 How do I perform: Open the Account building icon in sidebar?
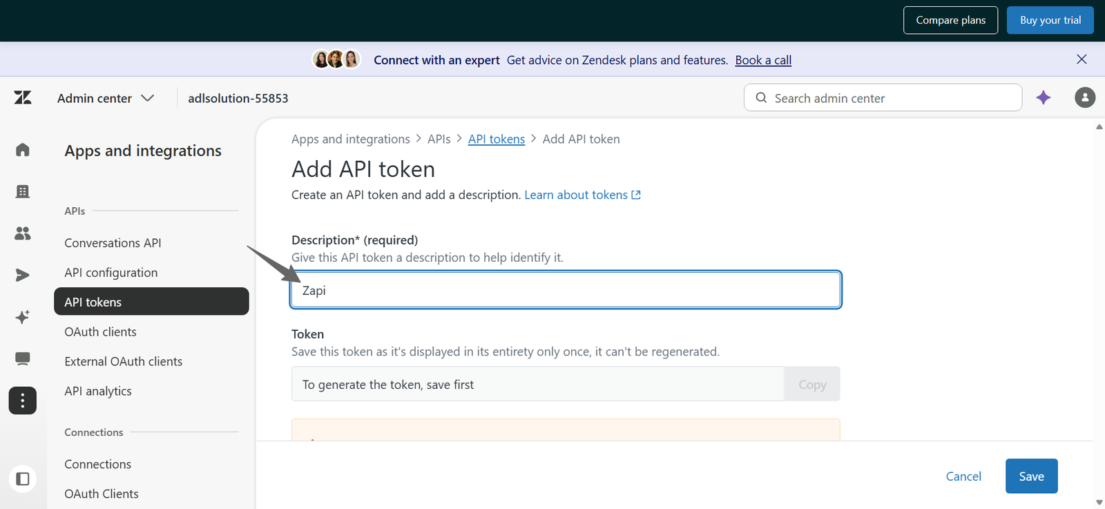[x=23, y=191]
